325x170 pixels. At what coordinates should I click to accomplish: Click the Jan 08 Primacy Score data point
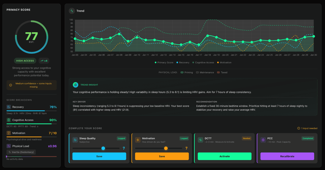click(x=119, y=34)
